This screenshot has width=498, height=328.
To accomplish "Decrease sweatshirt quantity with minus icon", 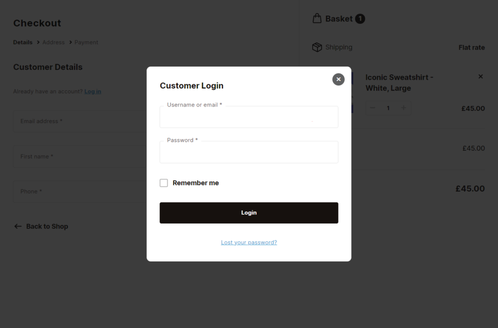I will pyautogui.click(x=372, y=107).
